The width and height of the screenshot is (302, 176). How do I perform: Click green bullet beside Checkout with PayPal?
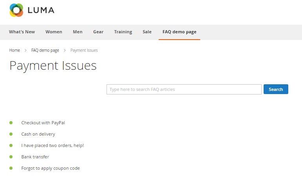tap(11, 123)
